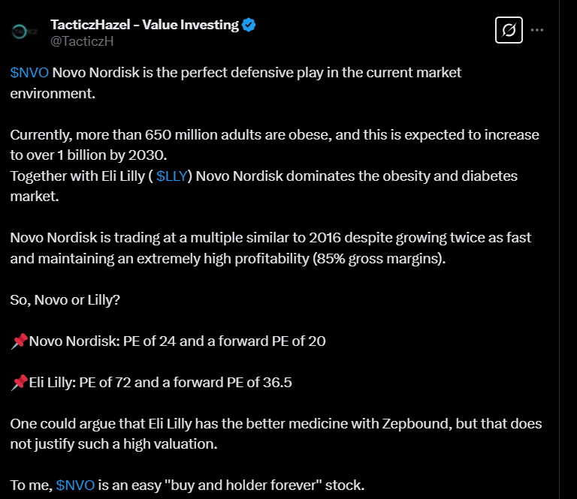This screenshot has width=577, height=499.
Task: Visit the @TacticzH handle link
Action: (82, 41)
